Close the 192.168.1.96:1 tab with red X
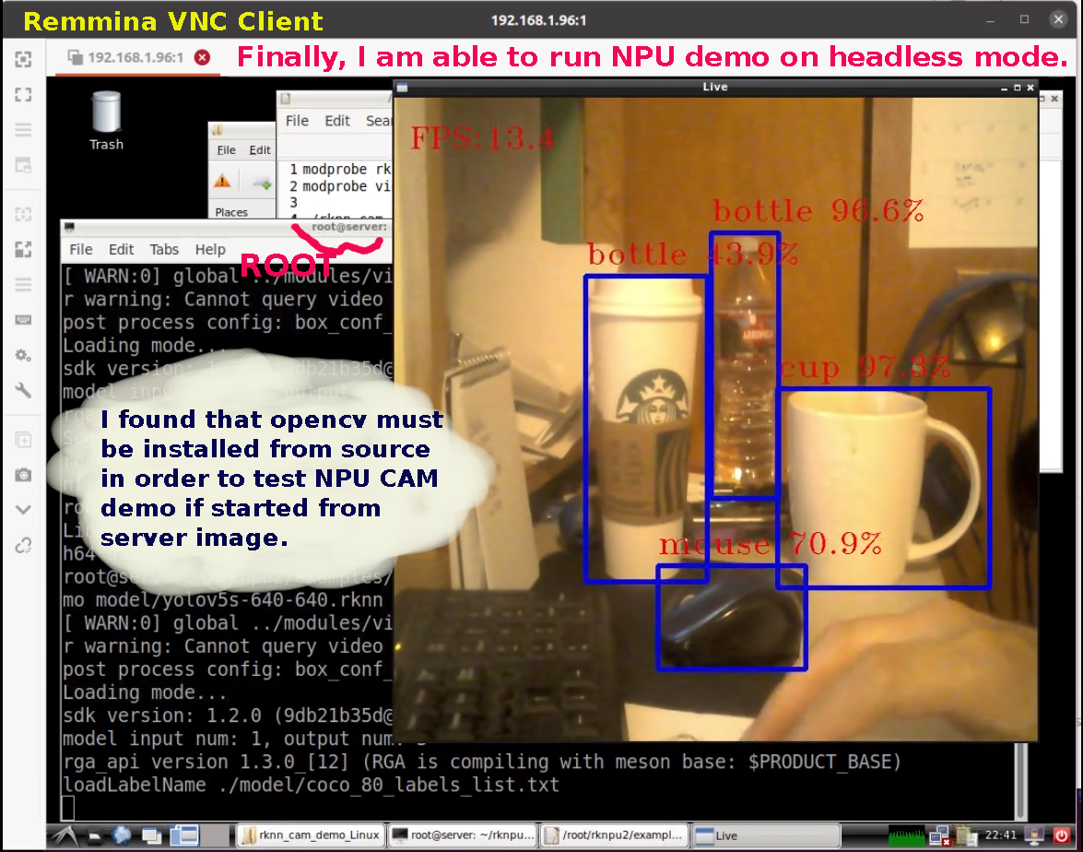Image resolution: width=1083 pixels, height=852 pixels. [203, 57]
